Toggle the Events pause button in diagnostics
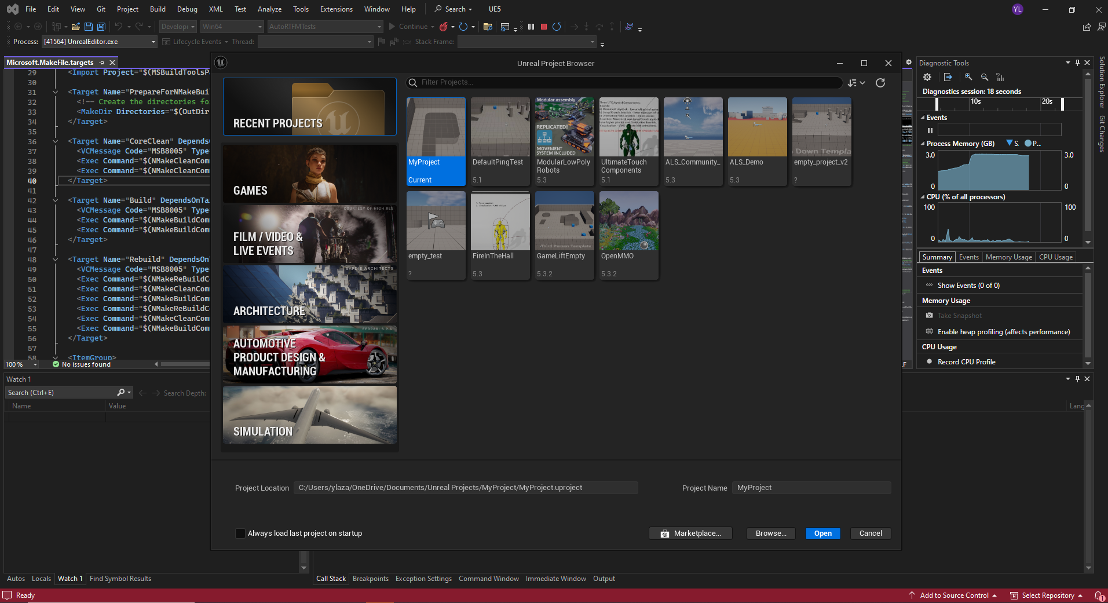Screen dimensions: 1108x603 [930, 130]
